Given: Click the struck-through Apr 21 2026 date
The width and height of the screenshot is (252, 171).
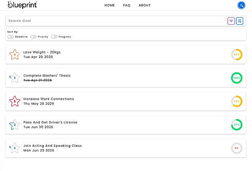Looking at the screenshot, I should [38, 80].
